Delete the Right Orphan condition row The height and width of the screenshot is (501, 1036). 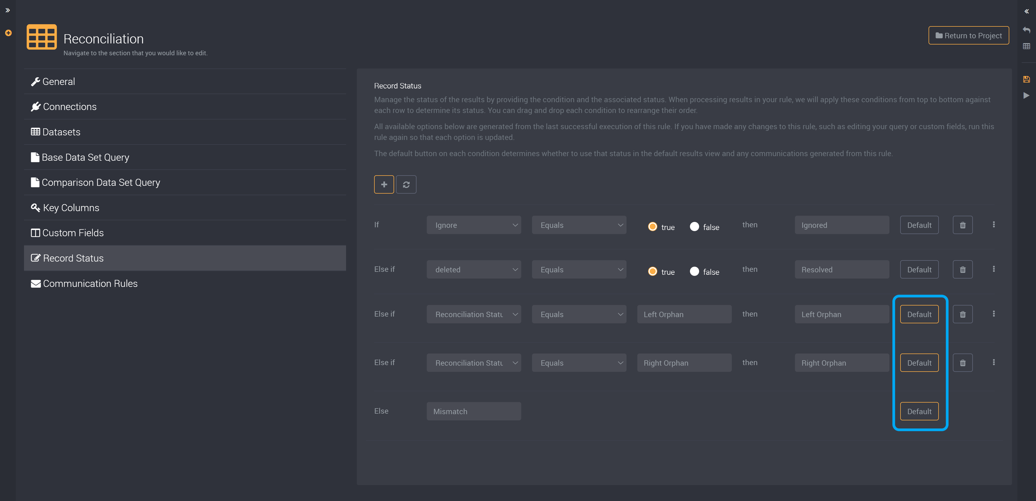(962, 363)
